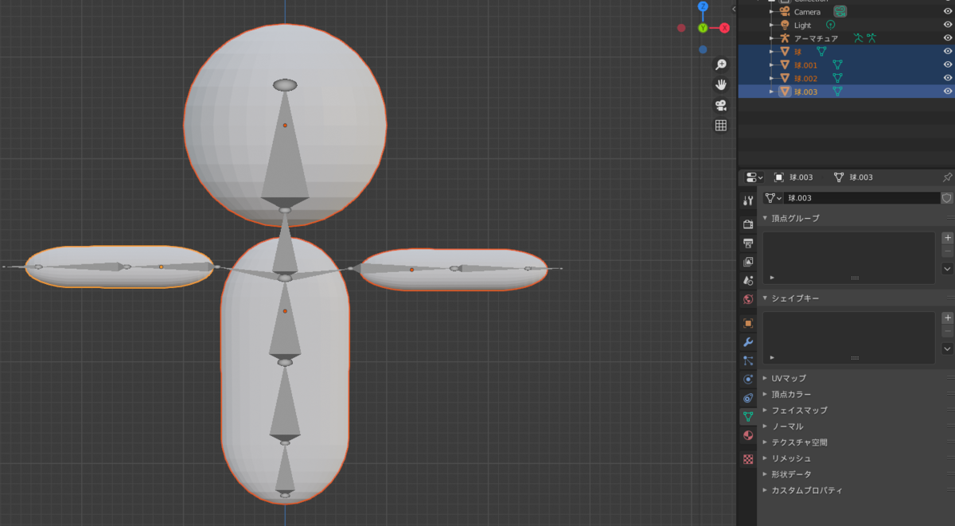This screenshot has width=955, height=526.
Task: Switch orthographic/perspective with the grid icon
Action: [x=721, y=125]
